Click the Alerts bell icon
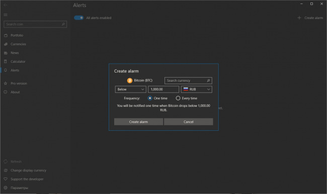The image size is (327, 194). 6,70
